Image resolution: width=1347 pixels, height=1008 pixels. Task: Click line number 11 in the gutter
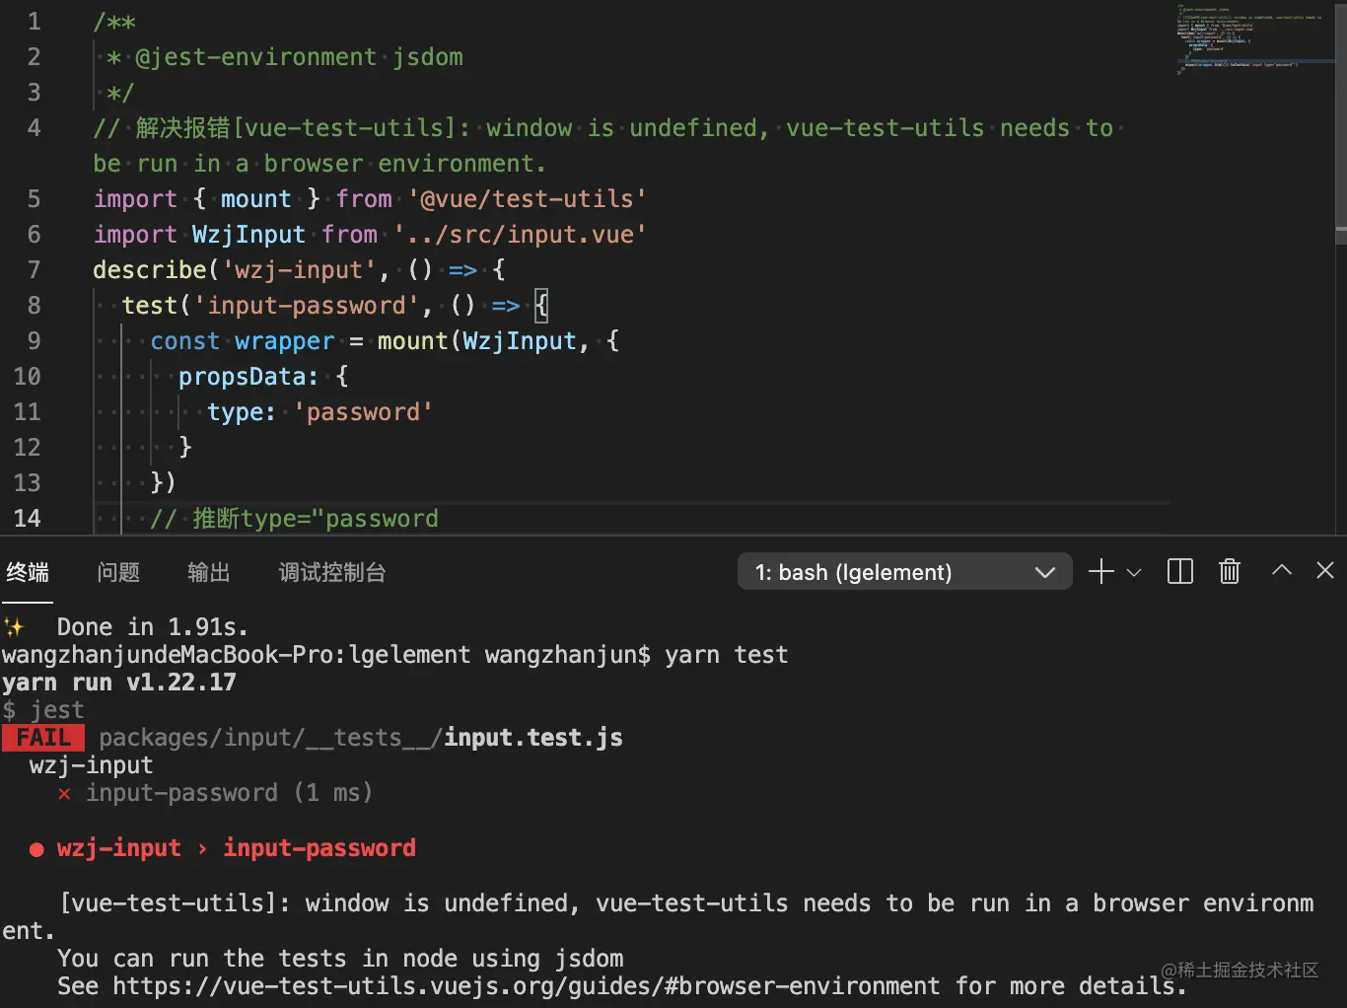tap(28, 412)
